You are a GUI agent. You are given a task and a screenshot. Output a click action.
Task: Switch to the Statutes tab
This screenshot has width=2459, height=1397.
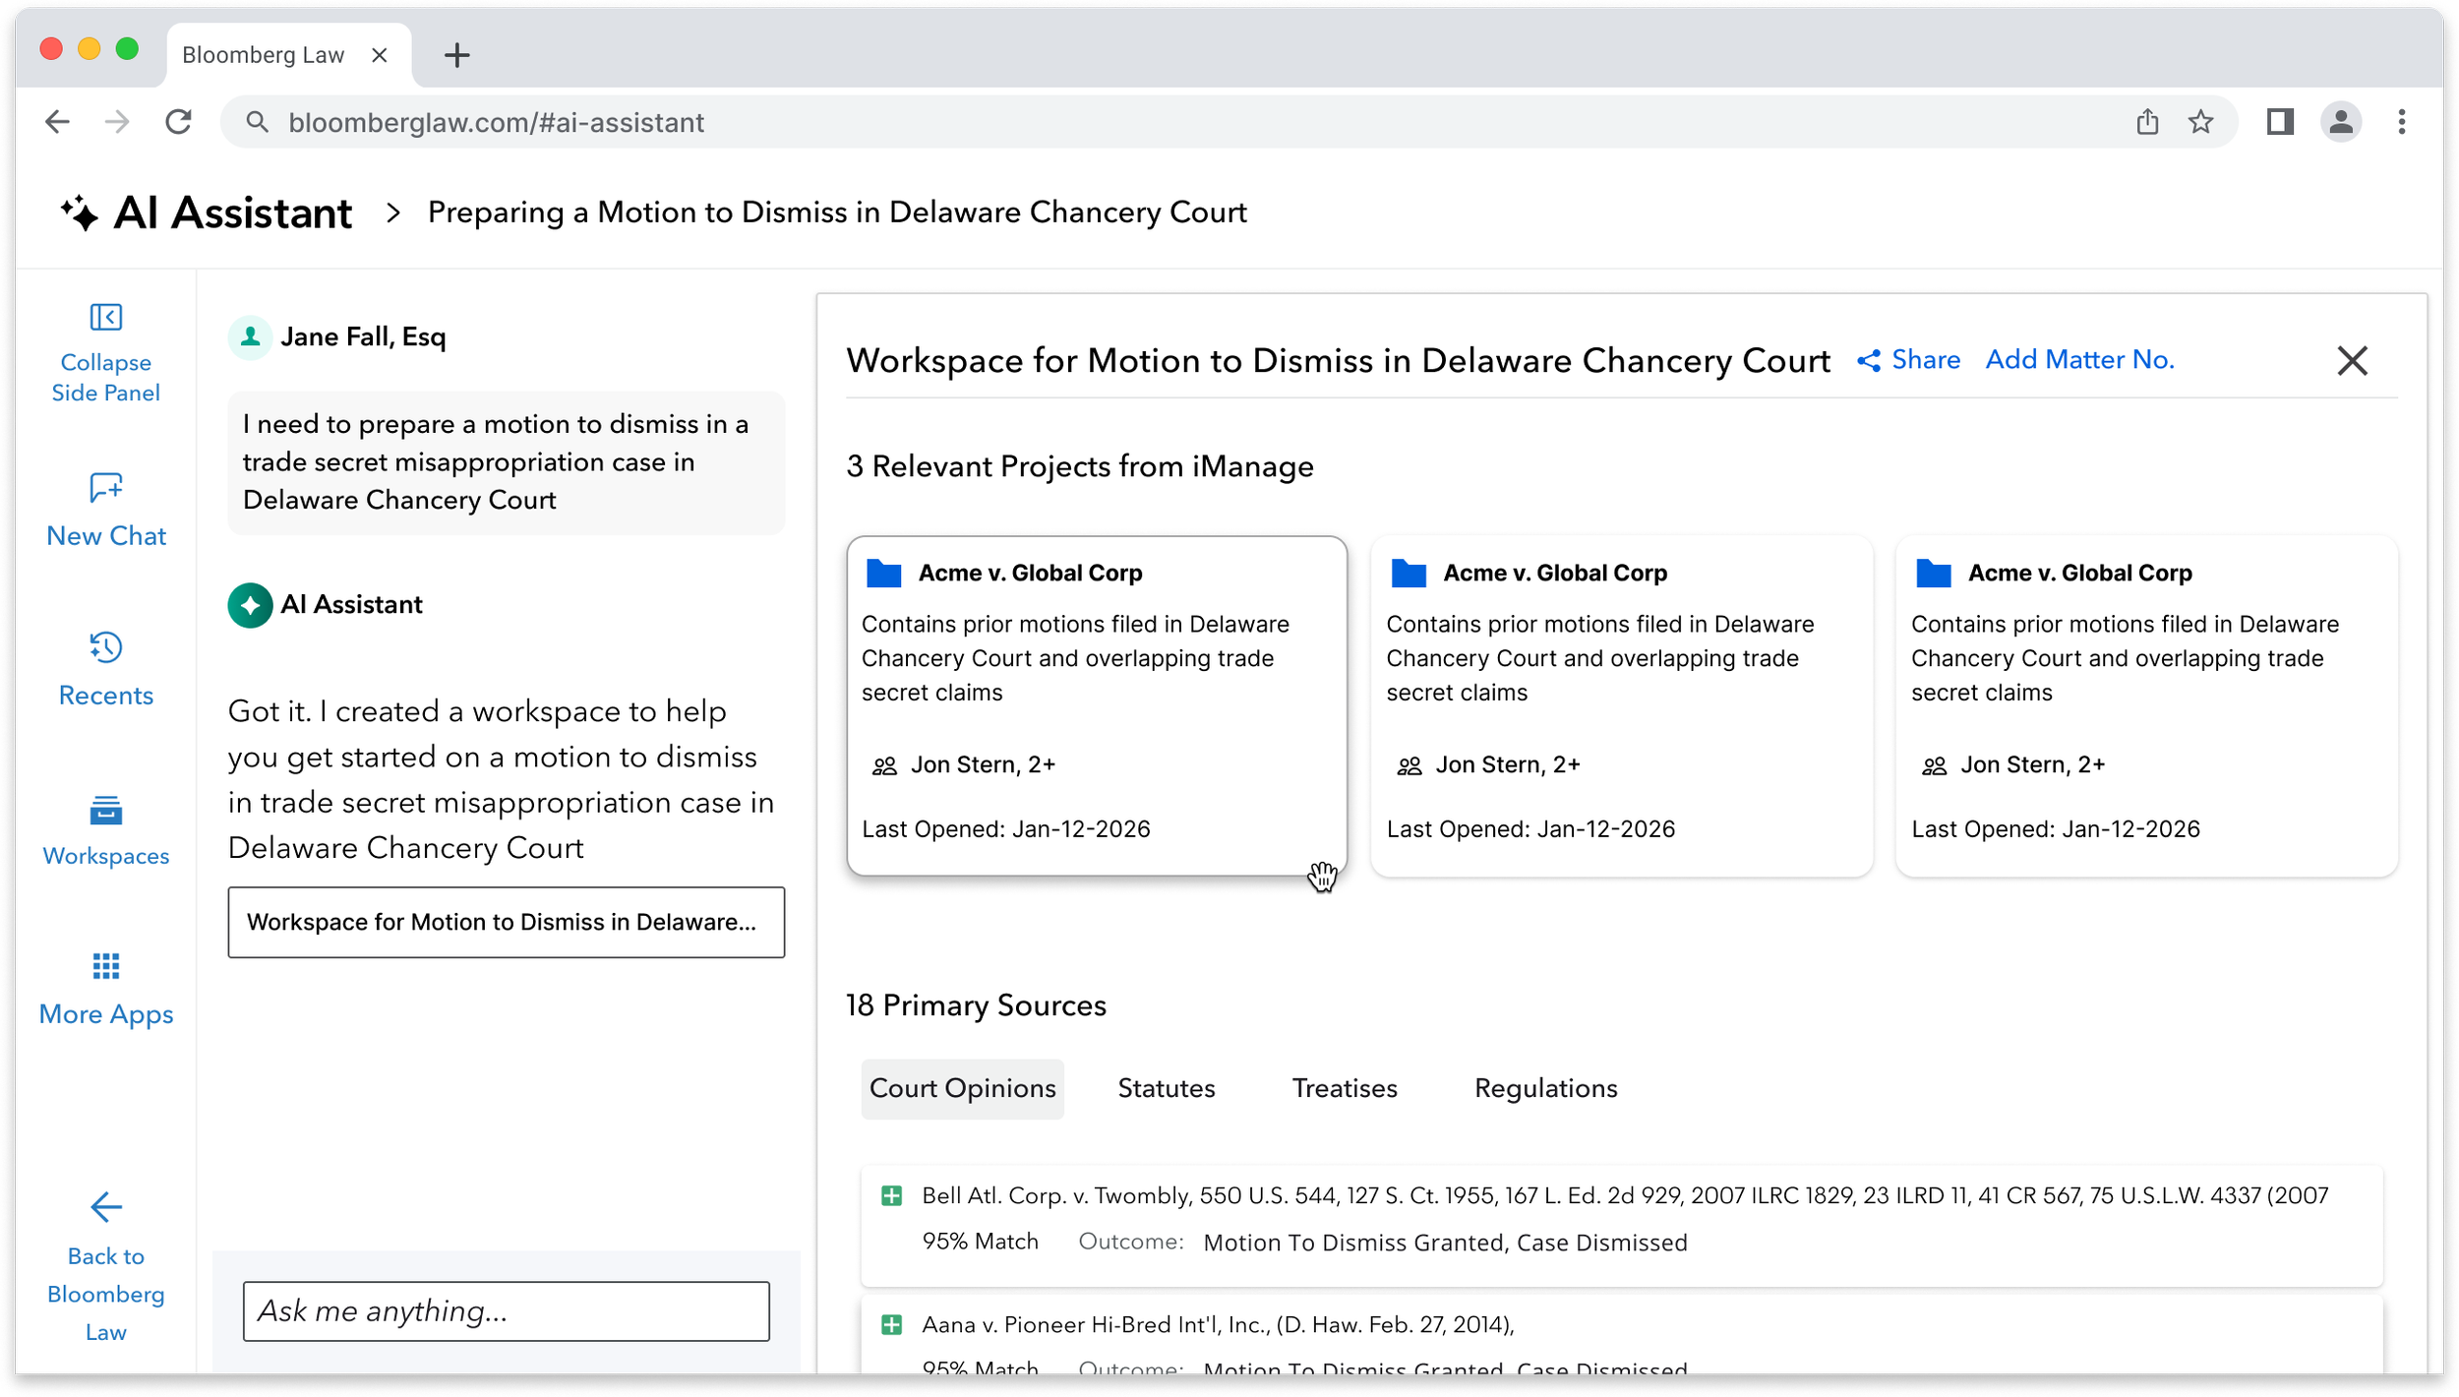[x=1166, y=1088]
